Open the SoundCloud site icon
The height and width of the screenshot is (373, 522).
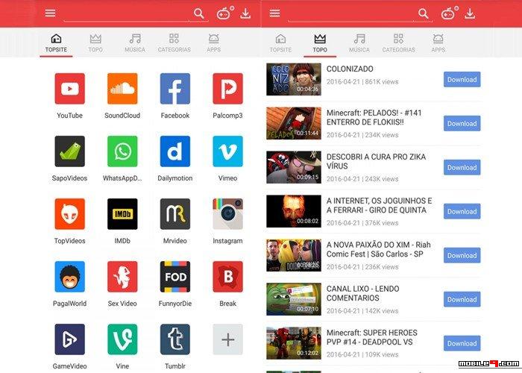coord(122,89)
